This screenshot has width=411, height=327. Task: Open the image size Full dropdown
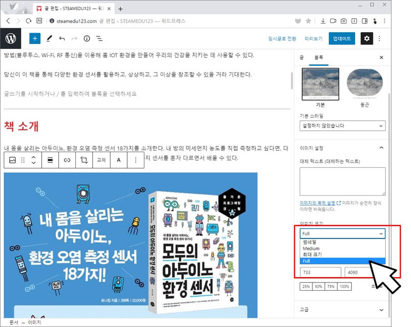pos(342,233)
